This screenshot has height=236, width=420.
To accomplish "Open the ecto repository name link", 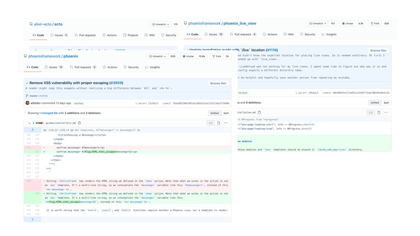I will [58, 24].
